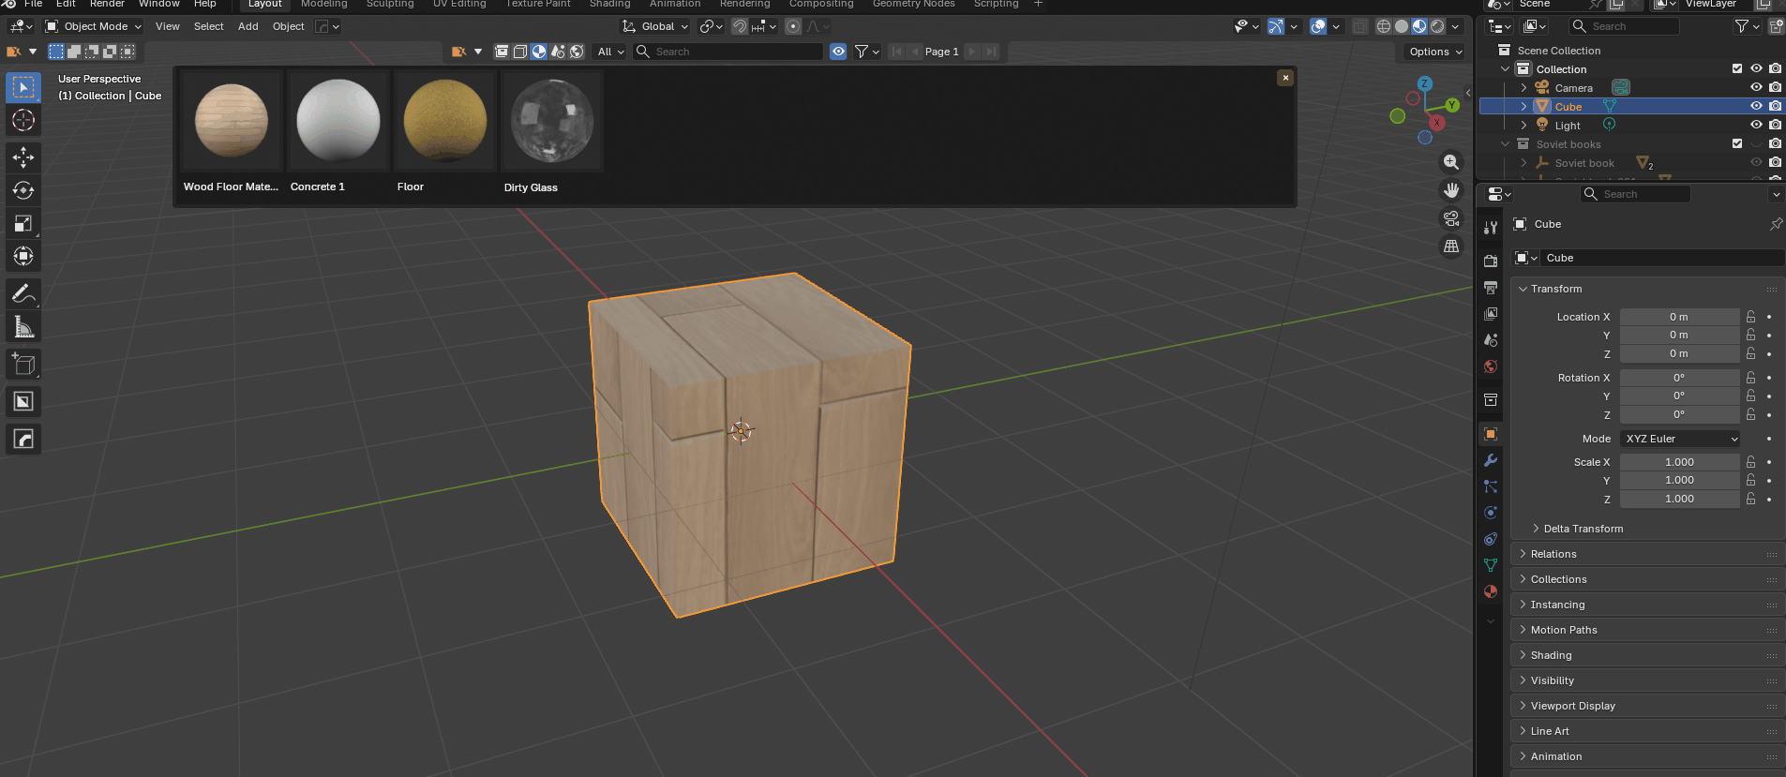The image size is (1786, 777).
Task: Switch to the Shading workspace tab
Action: click(609, 4)
